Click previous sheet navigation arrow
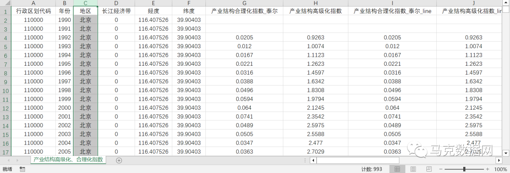 click(x=8, y=160)
